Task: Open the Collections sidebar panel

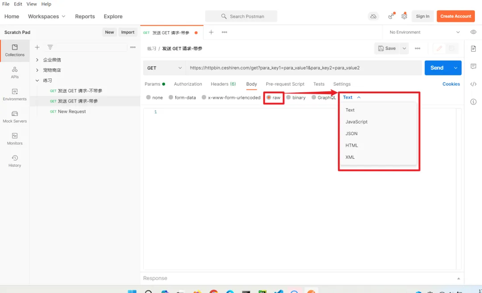Action: click(x=15, y=51)
